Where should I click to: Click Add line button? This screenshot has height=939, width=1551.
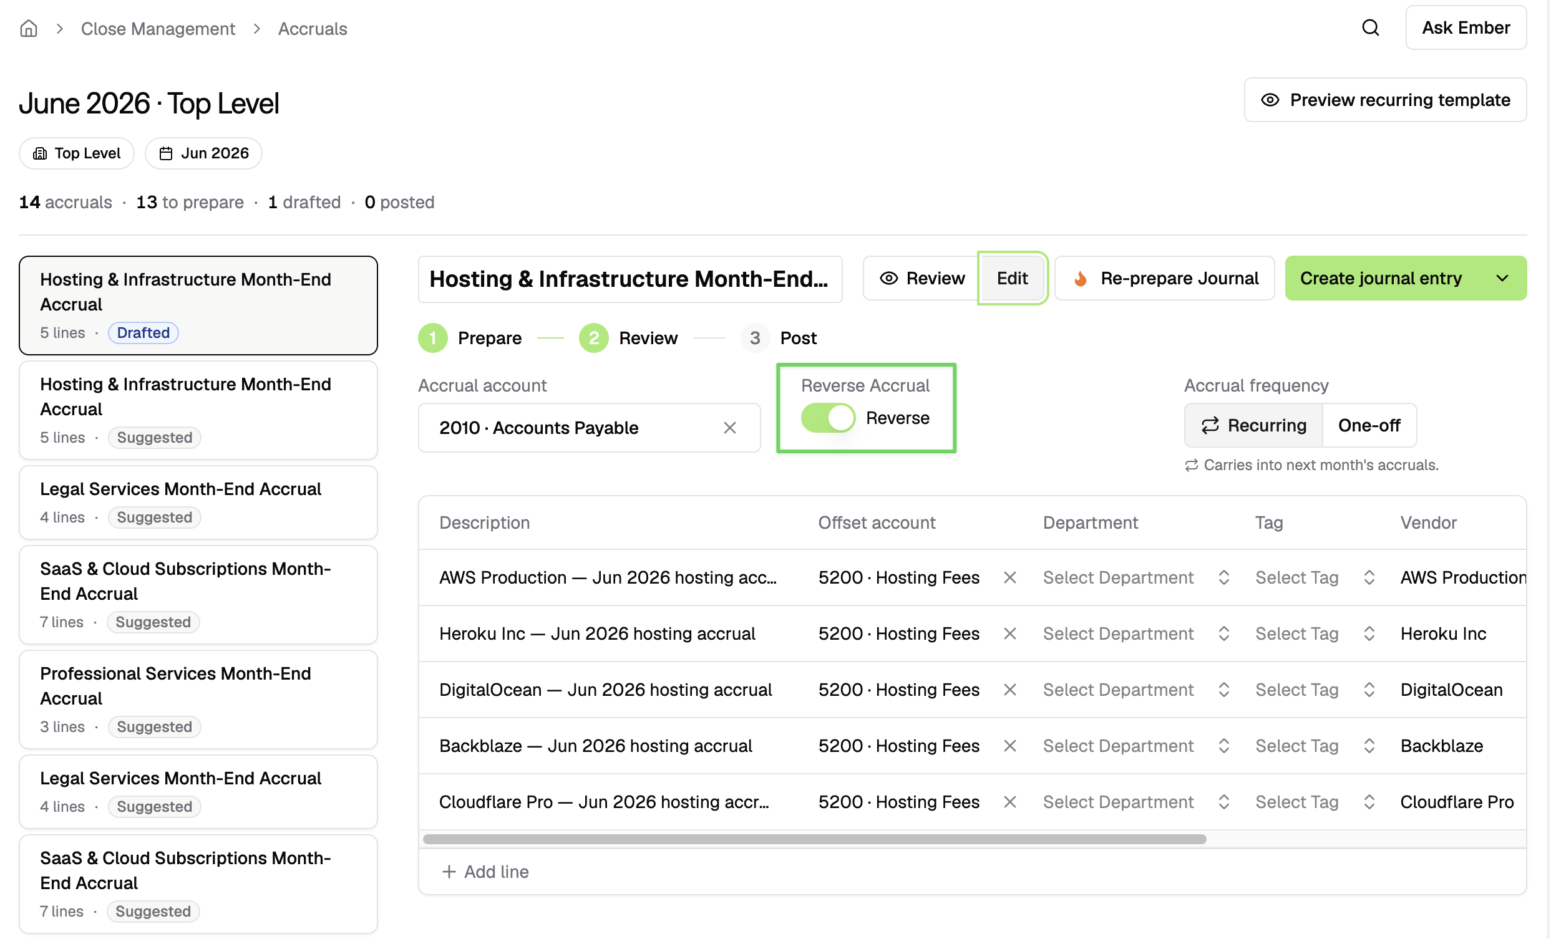point(485,872)
